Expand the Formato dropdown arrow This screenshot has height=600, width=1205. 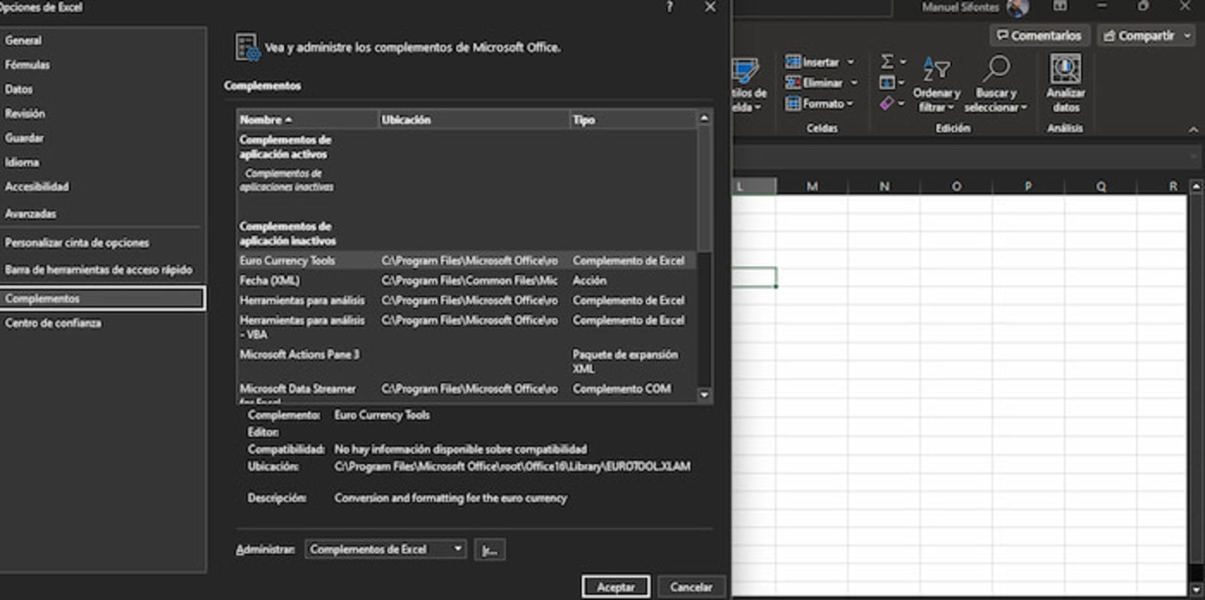(x=850, y=103)
